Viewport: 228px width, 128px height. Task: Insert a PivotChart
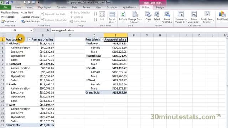pos(222,16)
